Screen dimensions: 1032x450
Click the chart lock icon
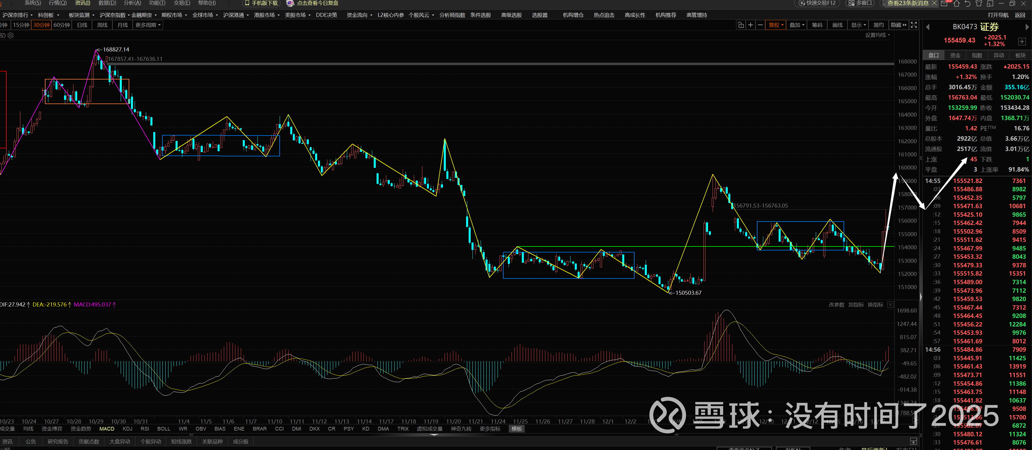click(741, 25)
